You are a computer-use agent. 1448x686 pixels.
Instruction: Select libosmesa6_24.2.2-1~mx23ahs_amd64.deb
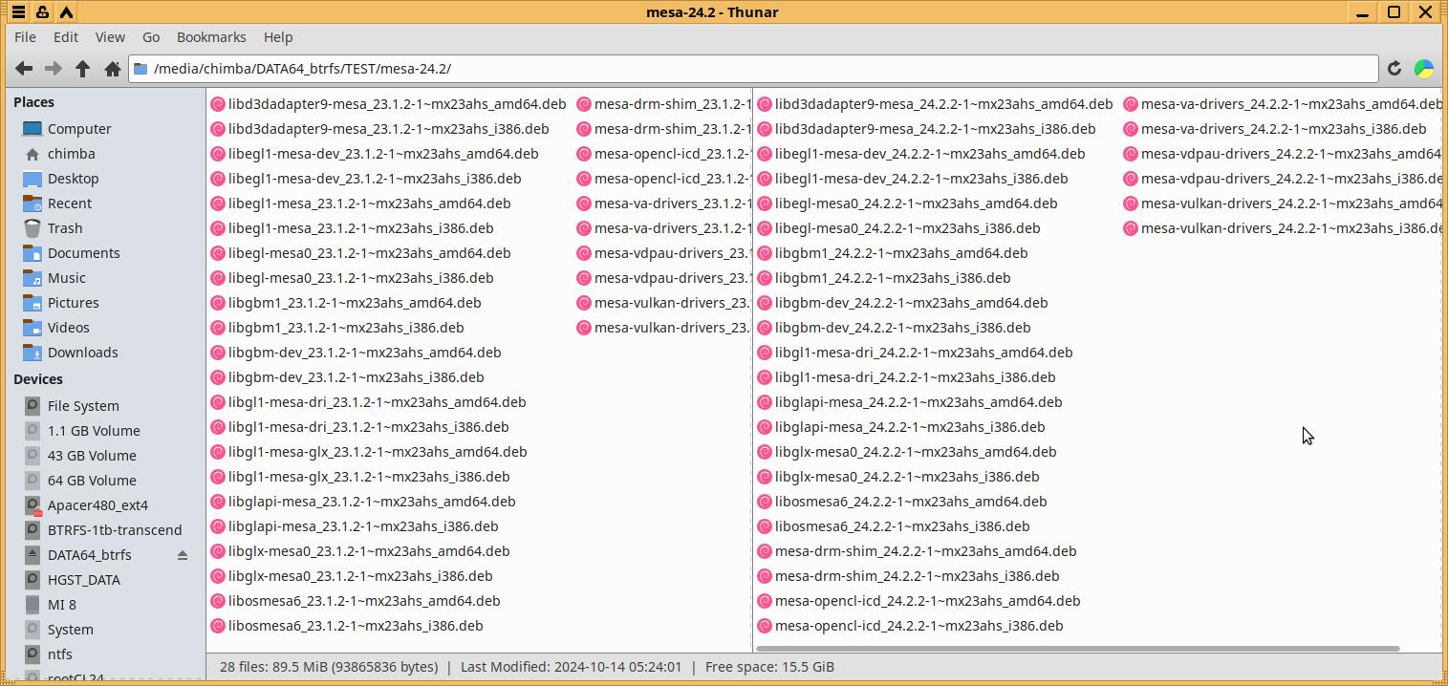pos(901,502)
